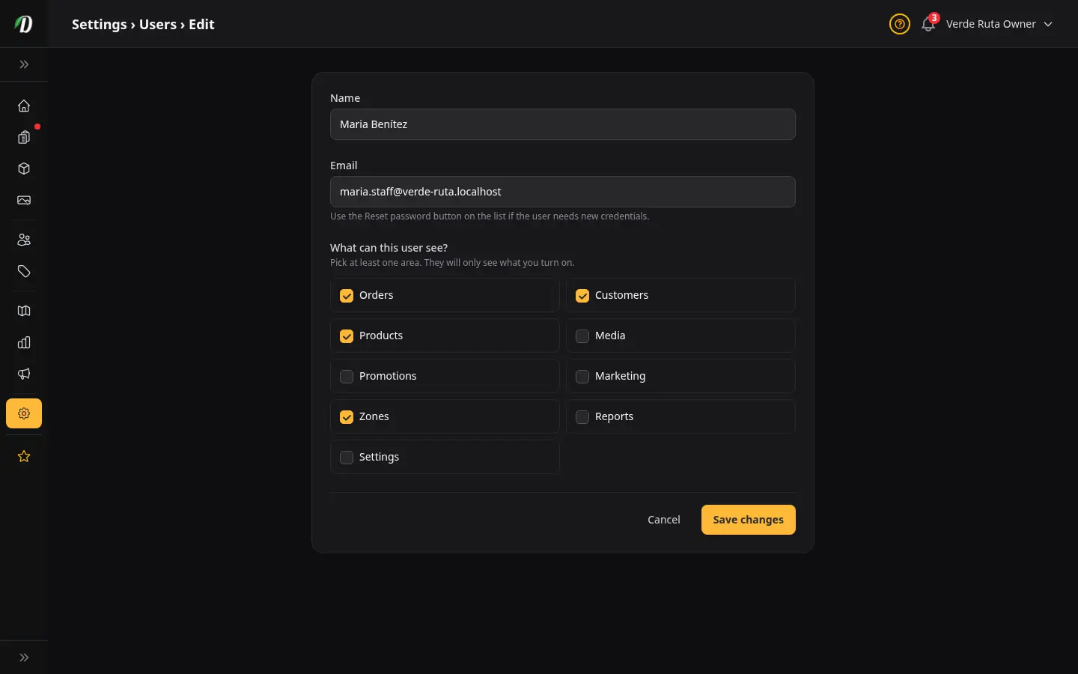Expand the sidebar with top double-chevron
Screen dimensions: 1078x674
(x=24, y=64)
